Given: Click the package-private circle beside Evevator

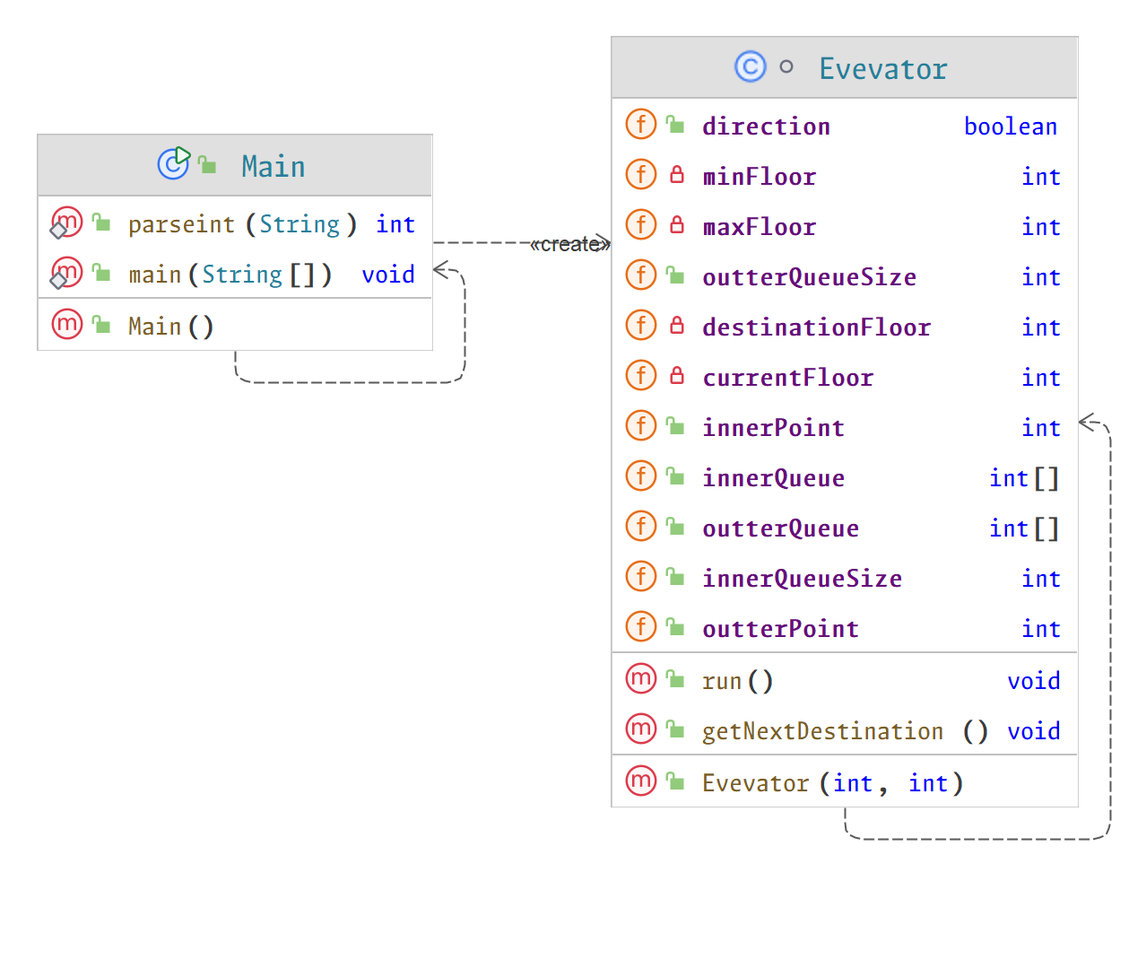Looking at the screenshot, I should [x=786, y=66].
